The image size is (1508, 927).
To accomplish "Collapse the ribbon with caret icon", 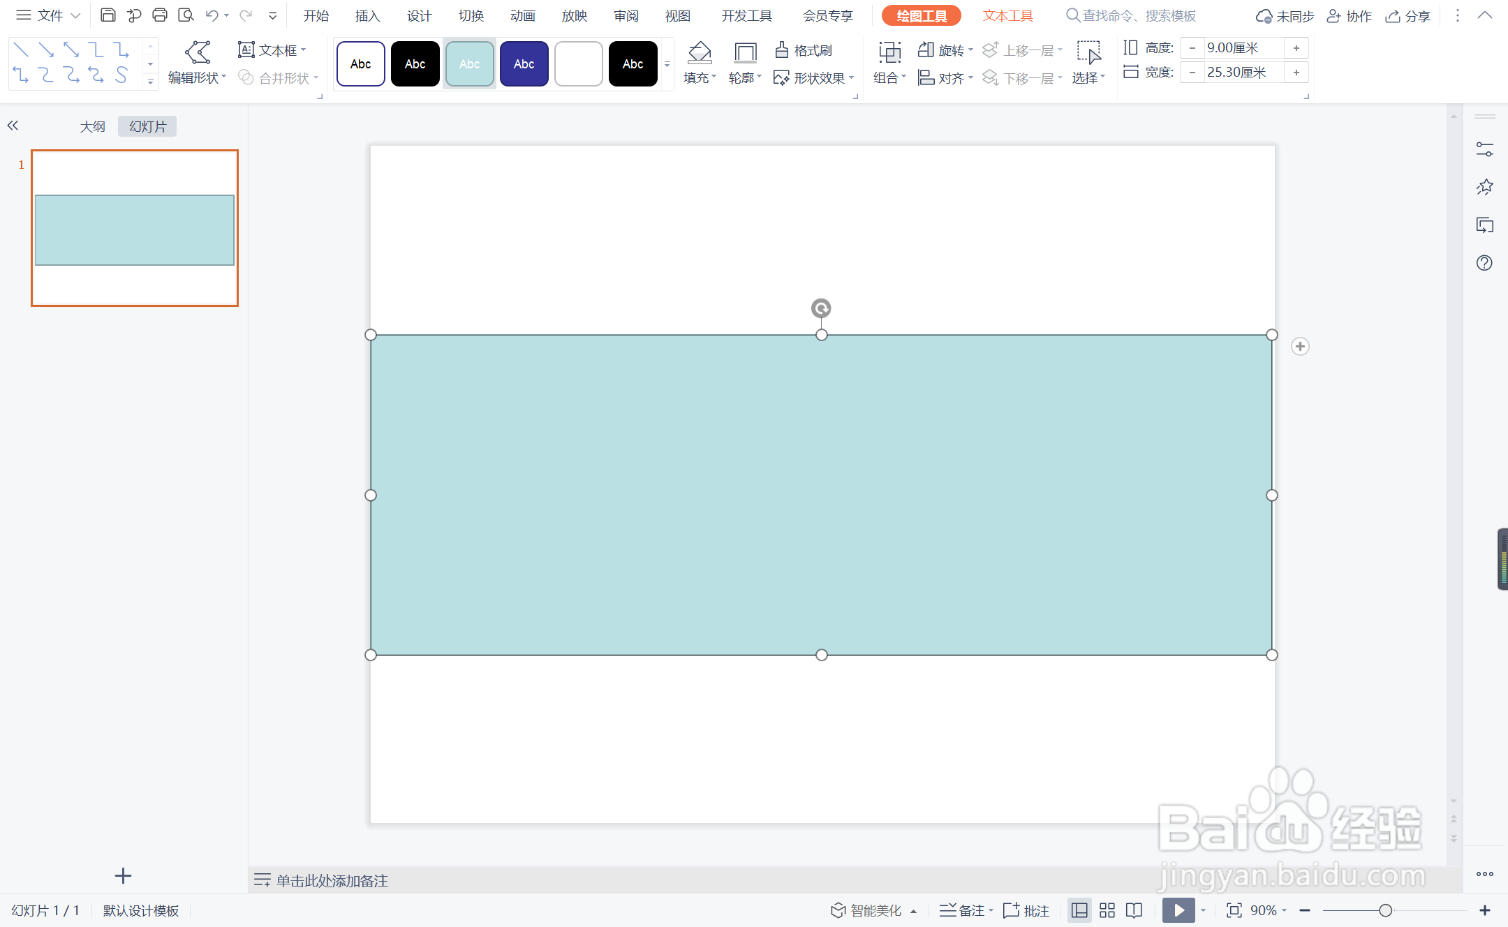I will click(1485, 15).
